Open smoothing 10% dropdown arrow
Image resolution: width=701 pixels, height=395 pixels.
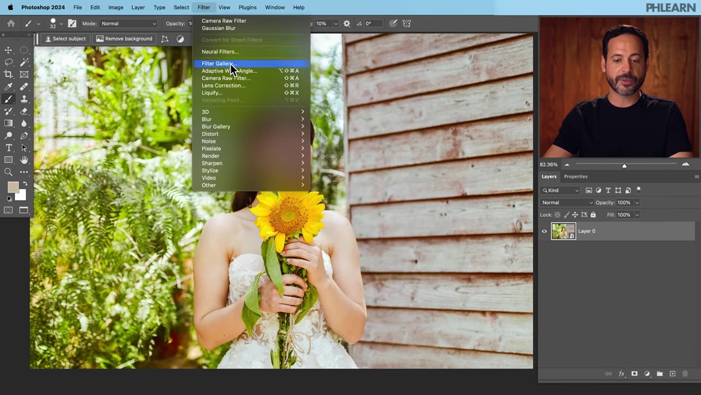coord(335,24)
